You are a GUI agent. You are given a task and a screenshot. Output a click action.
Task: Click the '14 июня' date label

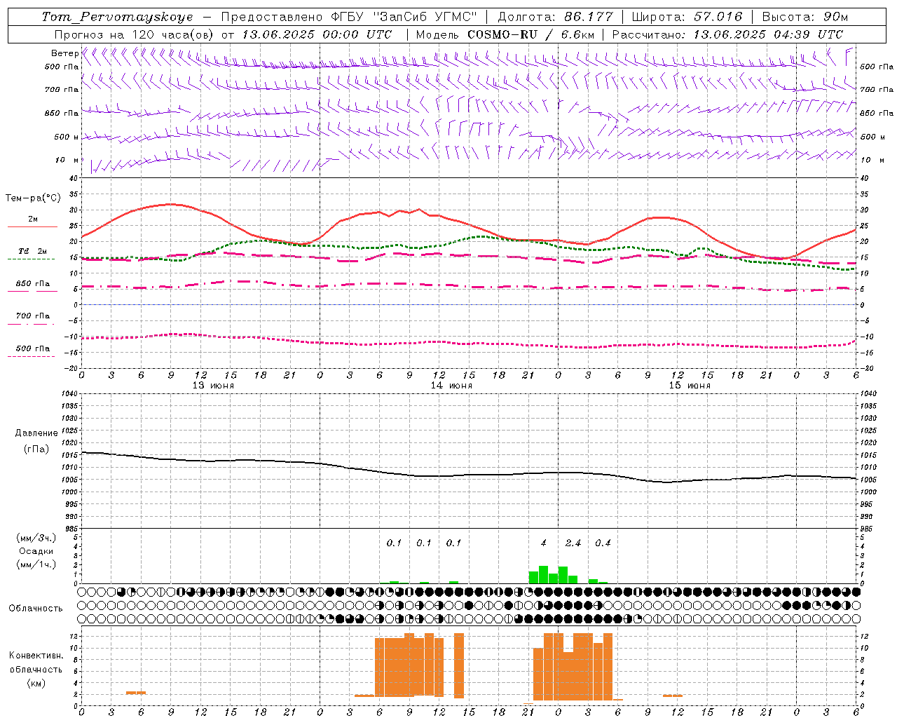point(451,386)
